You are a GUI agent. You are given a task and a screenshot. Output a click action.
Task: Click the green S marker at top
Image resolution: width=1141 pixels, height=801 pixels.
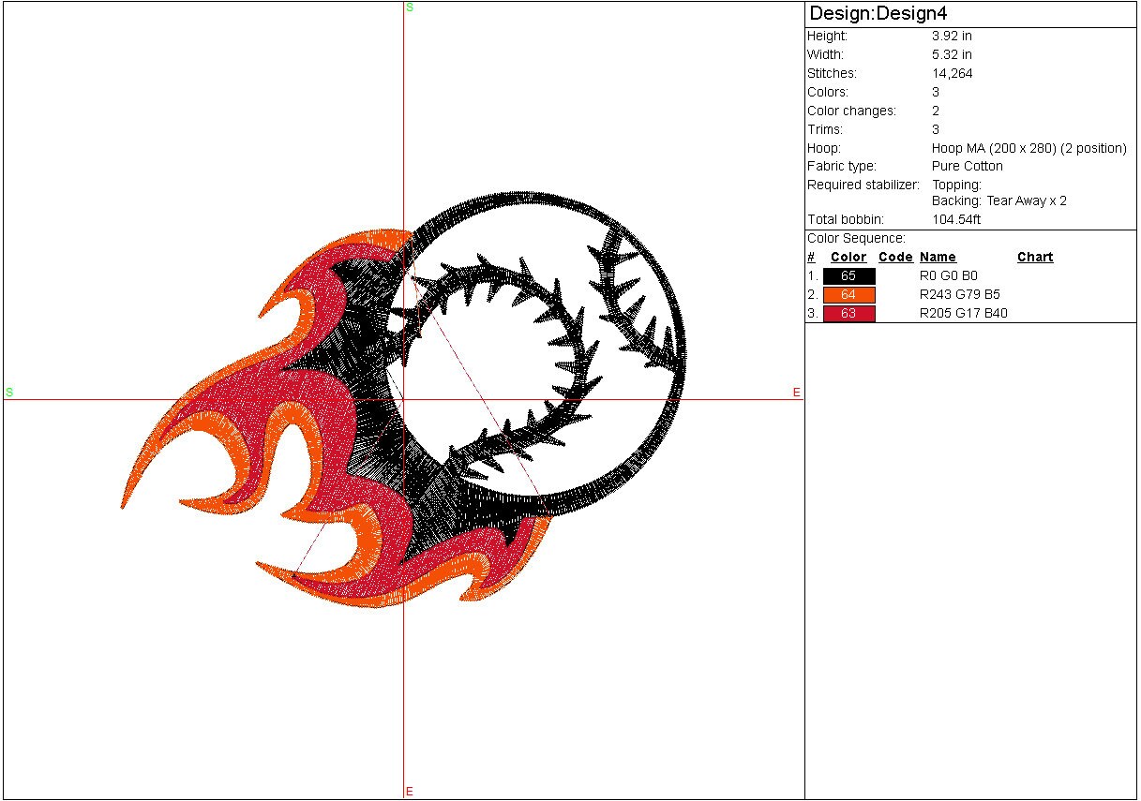click(410, 7)
